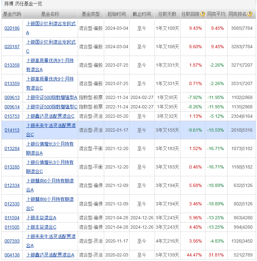Screen dimensions: 257x261
Task: Open fund code 013358 link
Action: tap(12, 65)
